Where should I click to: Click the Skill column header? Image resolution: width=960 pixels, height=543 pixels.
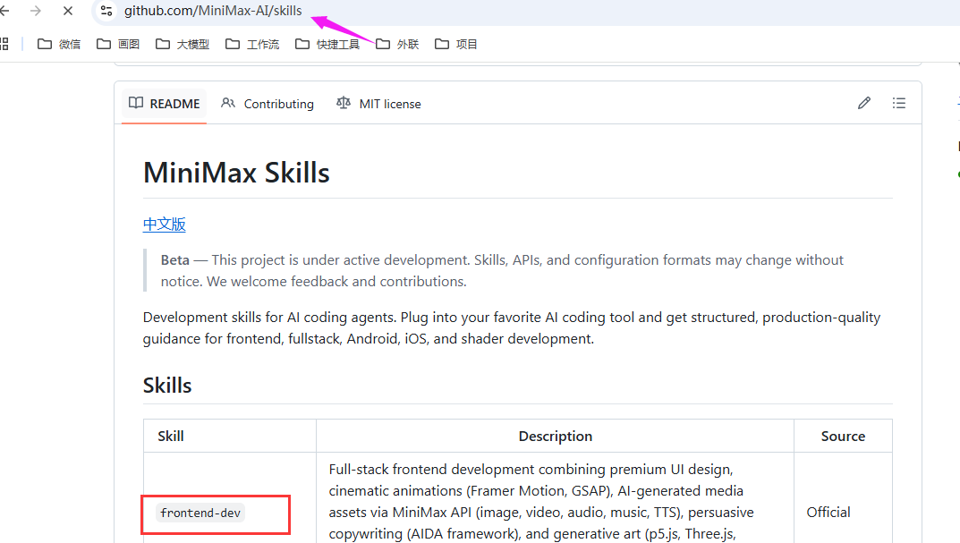tap(171, 436)
